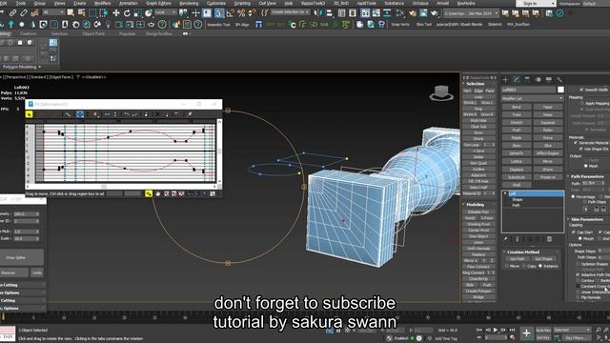Switch to the Create command panel tab
The height and width of the screenshot is (343, 610).
pos(505,80)
